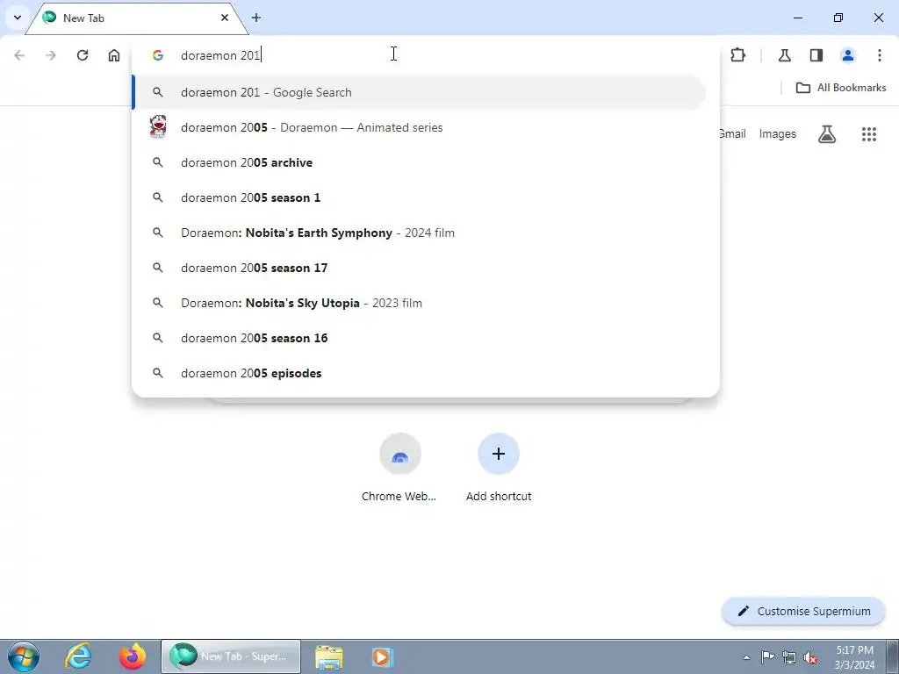Screen dimensions: 899x674
Task: Open the Images link
Action: pyautogui.click(x=778, y=134)
